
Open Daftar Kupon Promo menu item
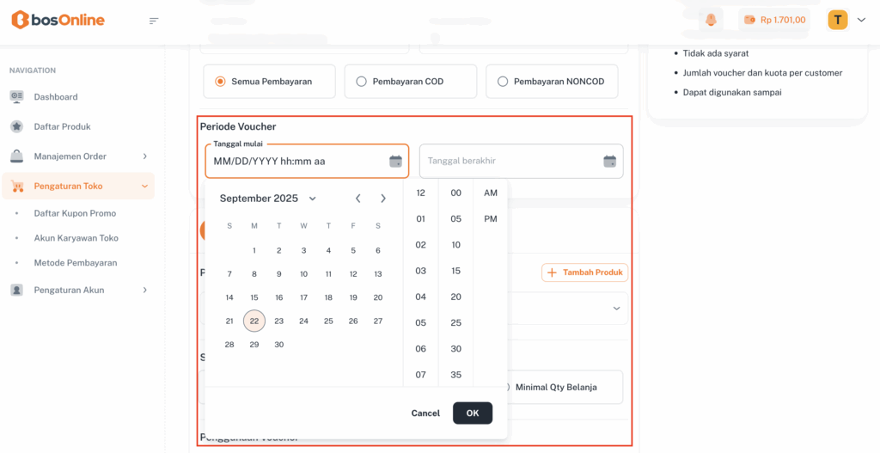(x=75, y=213)
